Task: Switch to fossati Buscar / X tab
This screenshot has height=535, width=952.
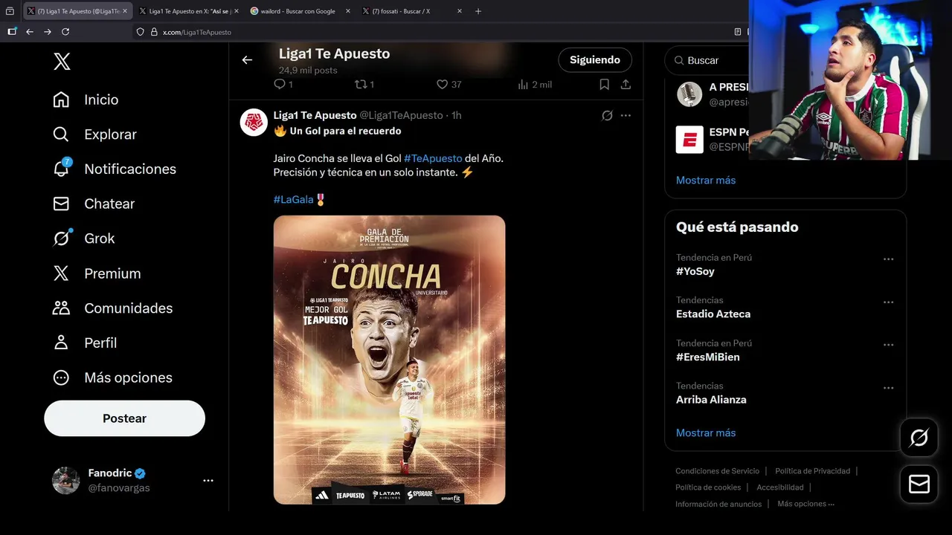Action: [x=411, y=11]
